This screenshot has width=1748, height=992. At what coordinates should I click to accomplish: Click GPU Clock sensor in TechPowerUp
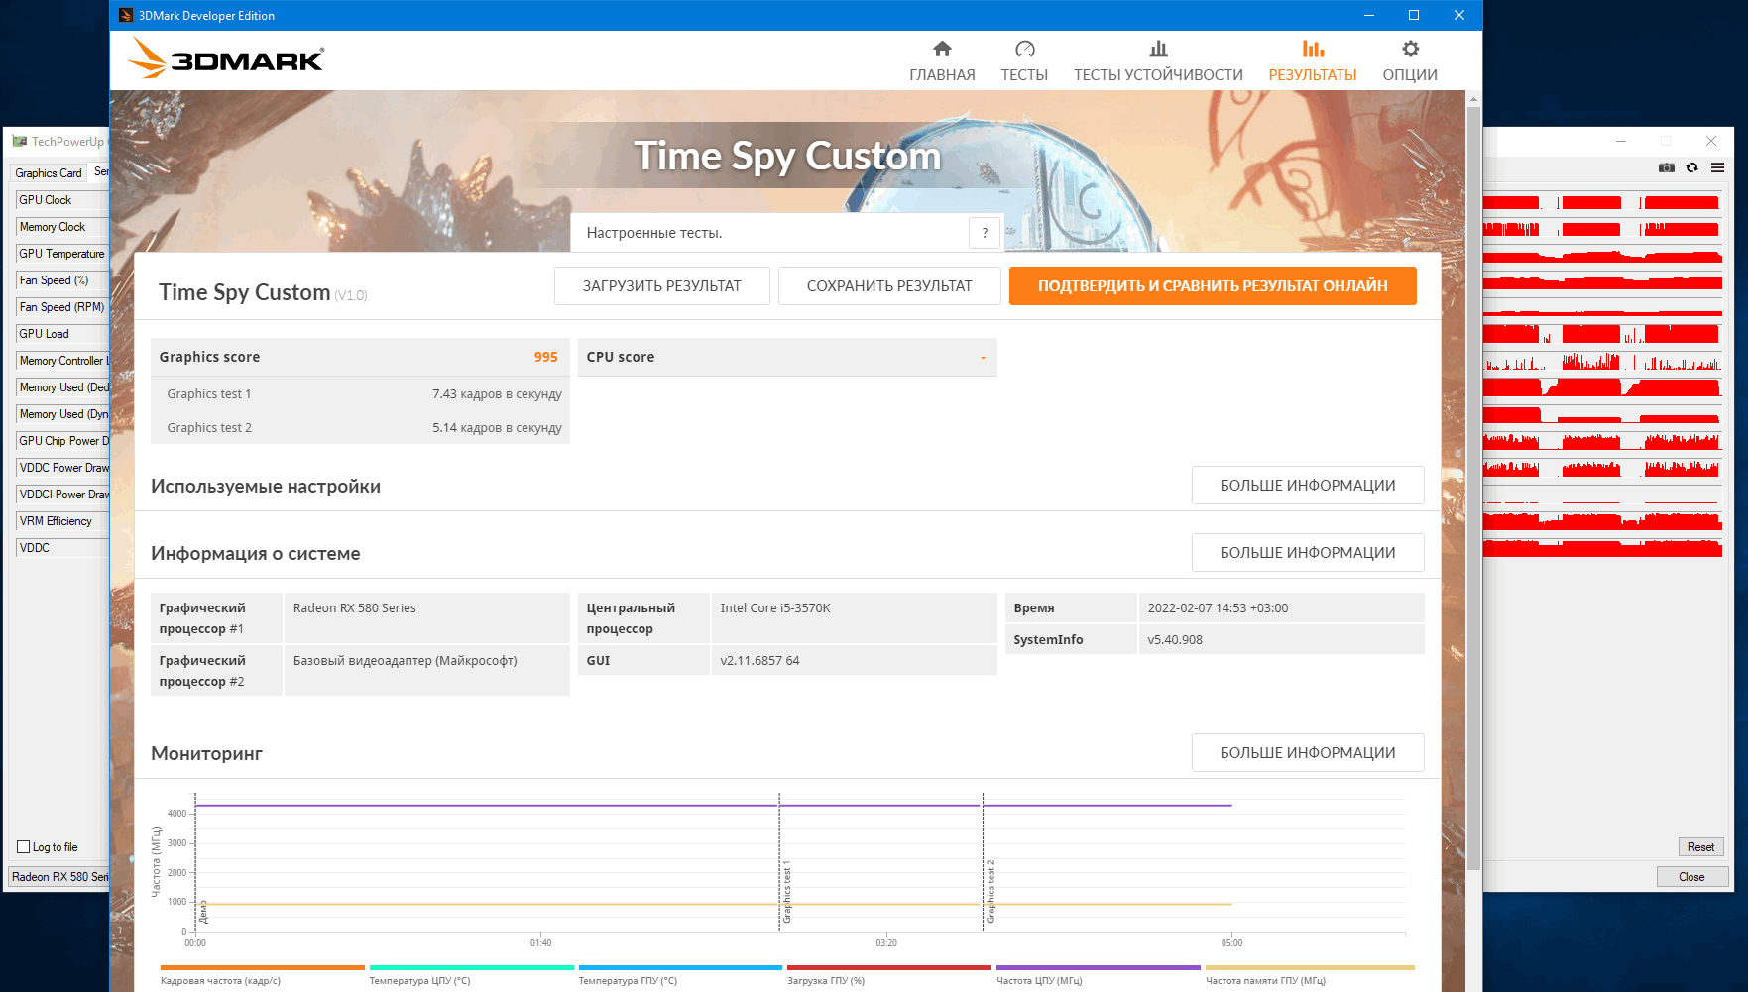pos(62,200)
